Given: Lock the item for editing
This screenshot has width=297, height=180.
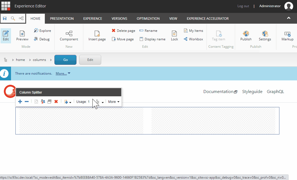Looking at the screenshot, I should click(174, 36).
